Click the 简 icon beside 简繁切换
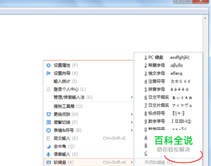The width and height of the screenshot is (211, 166). pos(49,122)
